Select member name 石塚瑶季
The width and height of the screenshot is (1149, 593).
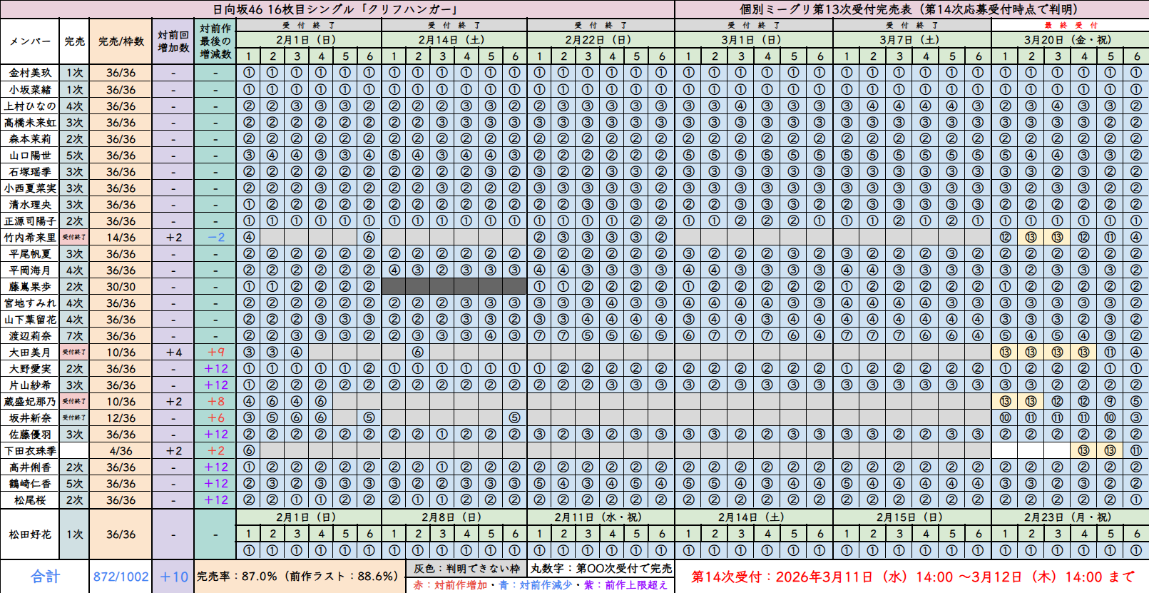click(x=30, y=172)
